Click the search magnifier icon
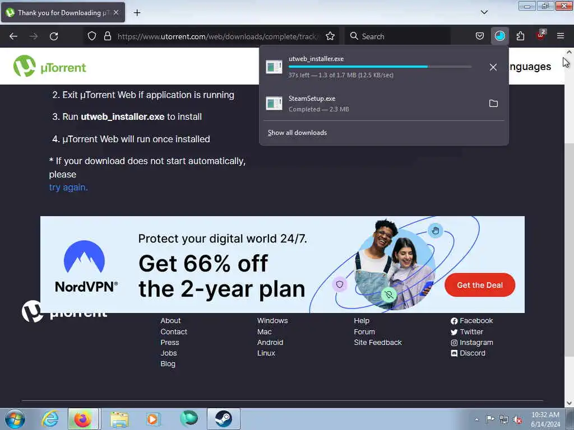This screenshot has height=430, width=574. [x=354, y=36]
